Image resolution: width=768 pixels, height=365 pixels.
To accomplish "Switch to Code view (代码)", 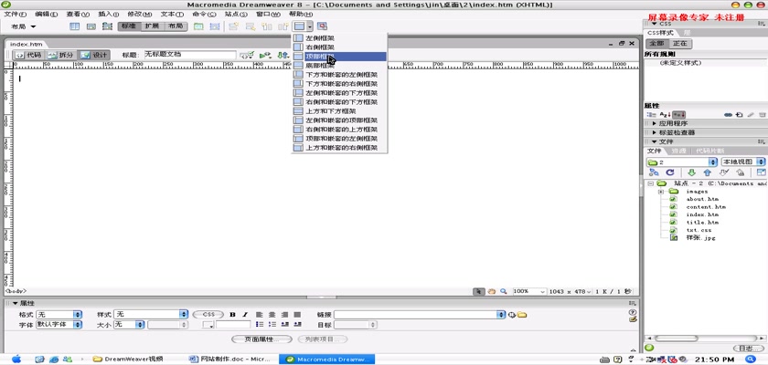I will click(x=29, y=55).
